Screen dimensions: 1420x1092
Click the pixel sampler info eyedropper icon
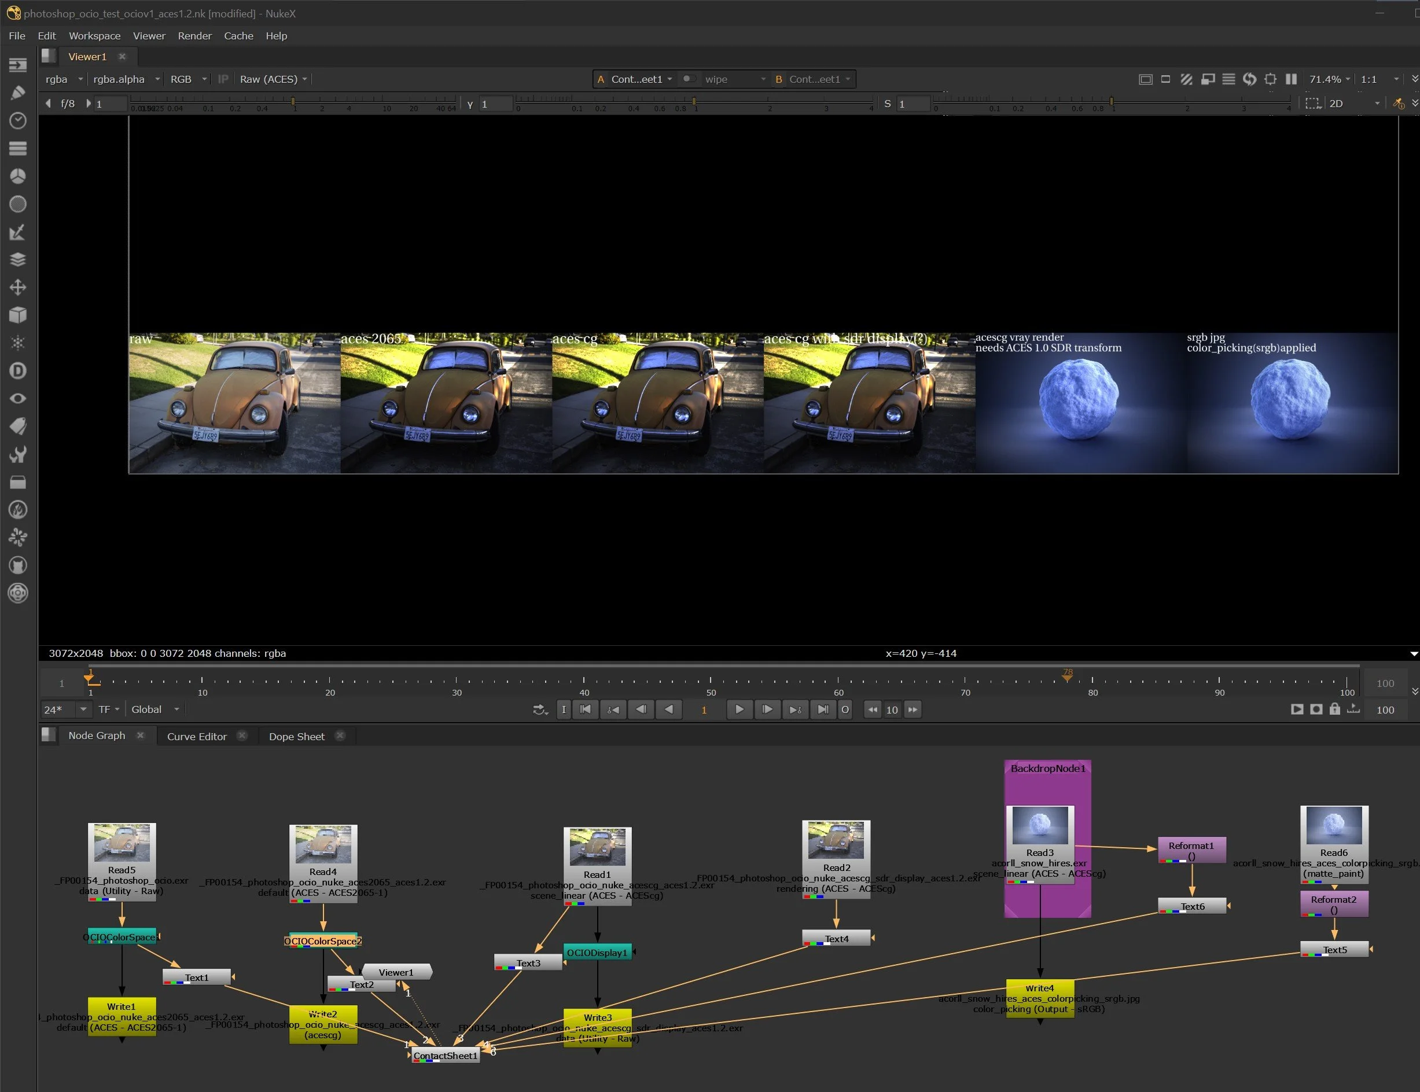pos(1399,104)
